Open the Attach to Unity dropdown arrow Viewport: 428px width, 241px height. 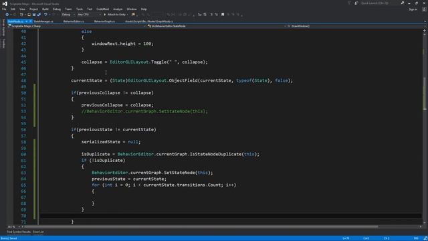pyautogui.click(x=128, y=15)
